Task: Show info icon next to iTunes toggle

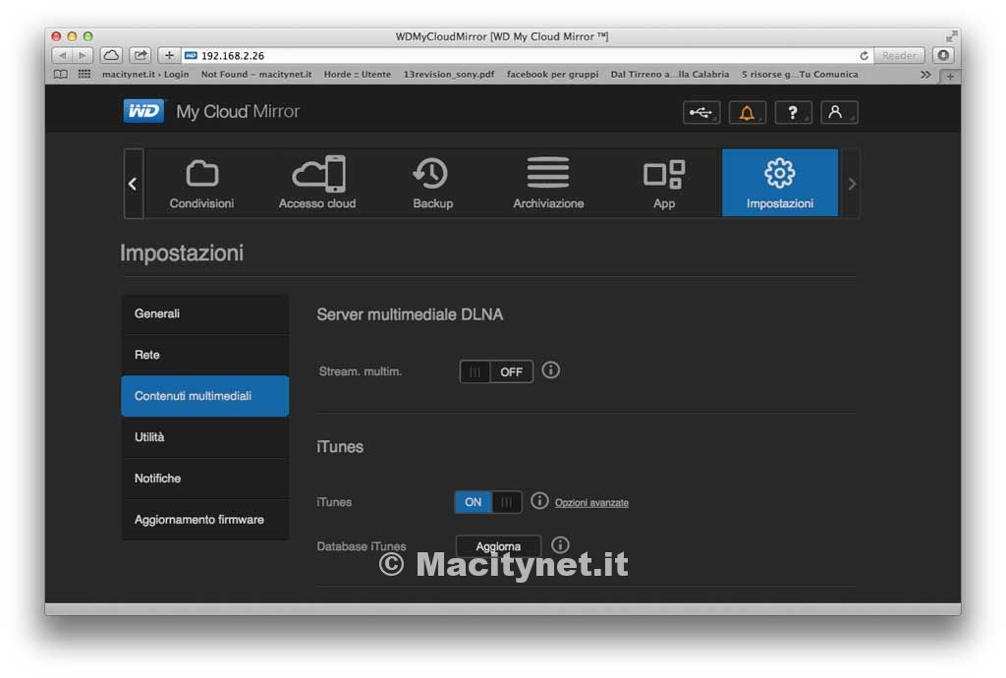Action: coord(539,500)
